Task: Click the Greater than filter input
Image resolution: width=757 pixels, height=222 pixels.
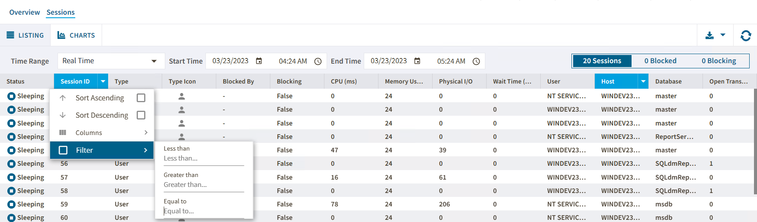Action: tap(203, 185)
